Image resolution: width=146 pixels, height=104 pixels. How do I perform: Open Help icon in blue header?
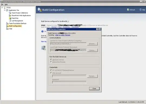tap(140, 10)
